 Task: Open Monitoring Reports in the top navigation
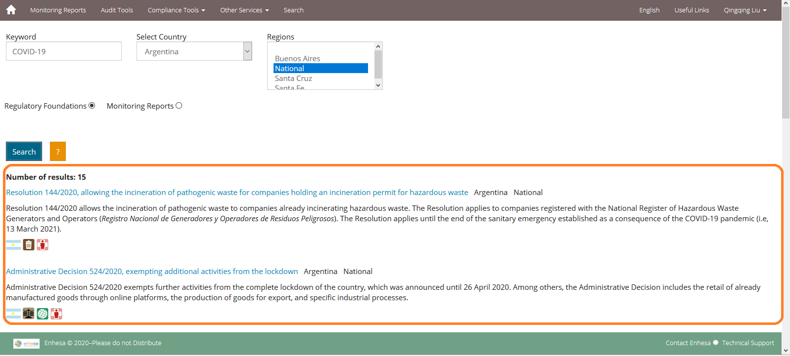tap(58, 10)
